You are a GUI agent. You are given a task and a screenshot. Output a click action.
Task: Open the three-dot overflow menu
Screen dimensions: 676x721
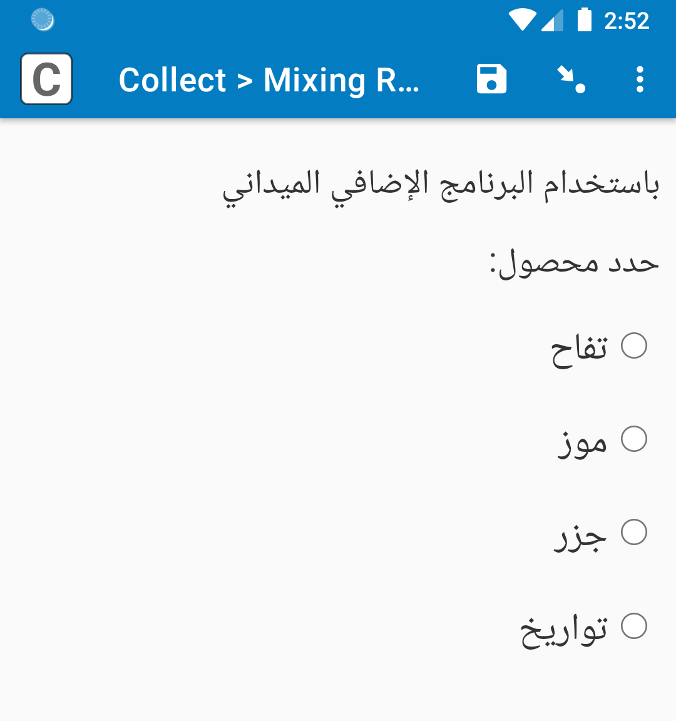(640, 79)
